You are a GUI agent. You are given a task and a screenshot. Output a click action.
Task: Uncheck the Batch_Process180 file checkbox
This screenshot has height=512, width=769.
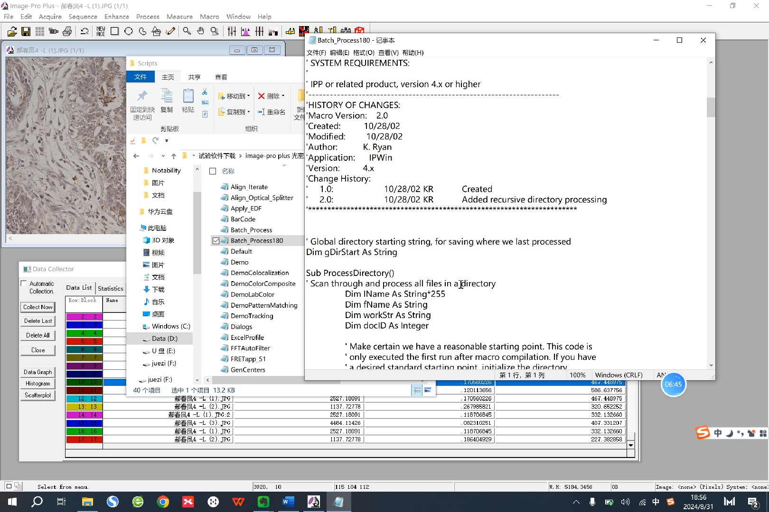coord(216,240)
